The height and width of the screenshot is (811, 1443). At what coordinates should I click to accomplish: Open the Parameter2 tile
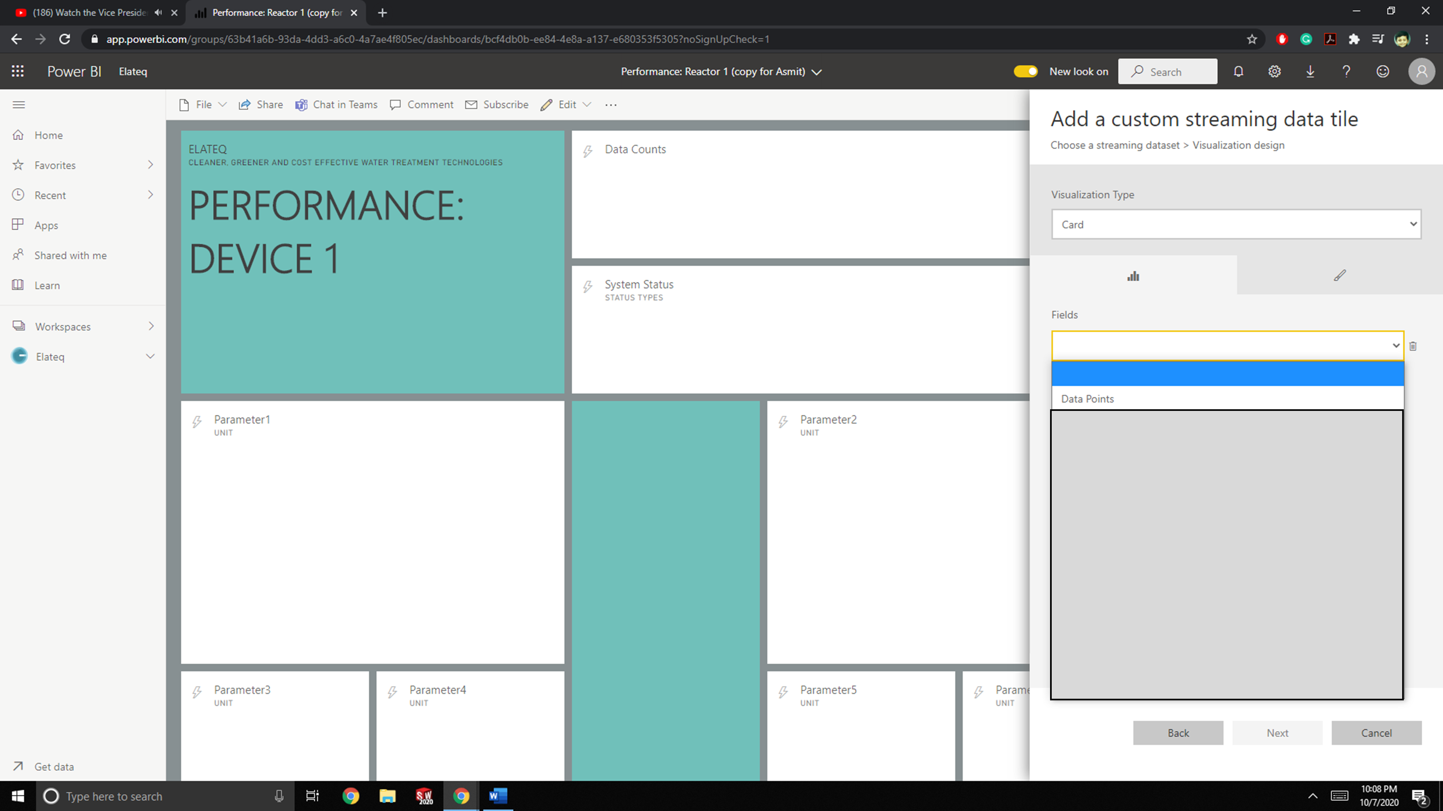click(898, 532)
